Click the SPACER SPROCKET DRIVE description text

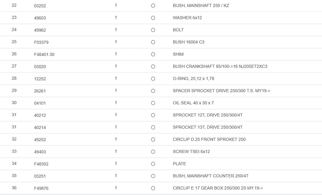coord(221,91)
